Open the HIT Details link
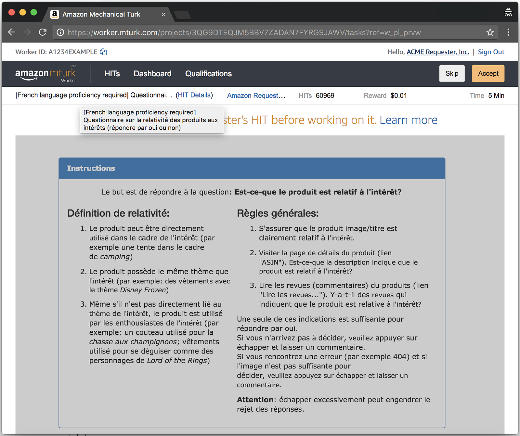The image size is (520, 436). (195, 95)
